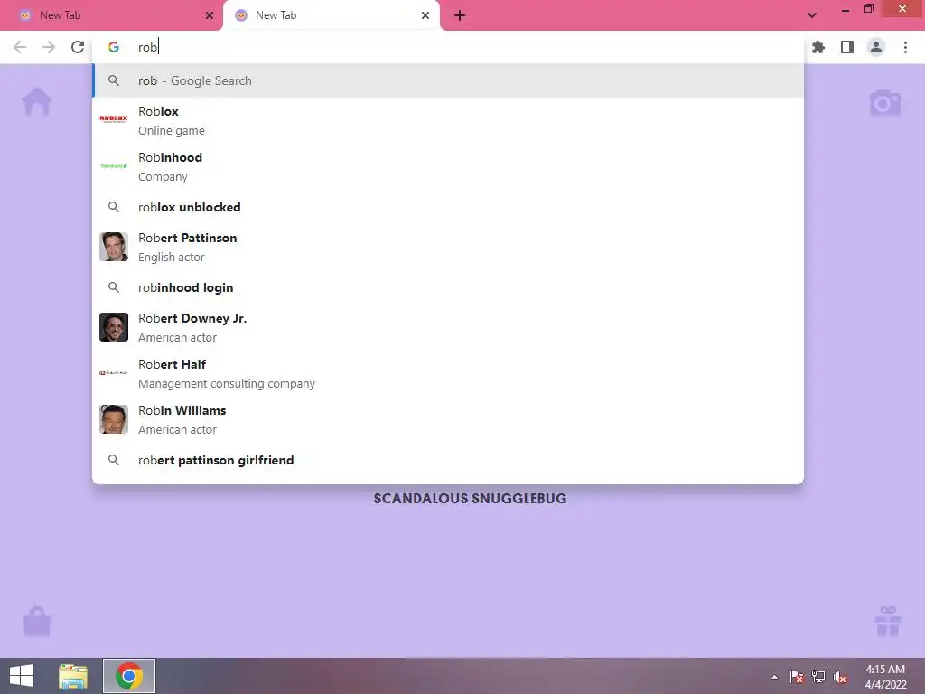Image resolution: width=925 pixels, height=694 pixels.
Task: Click the Google logo in address bar
Action: [x=114, y=47]
